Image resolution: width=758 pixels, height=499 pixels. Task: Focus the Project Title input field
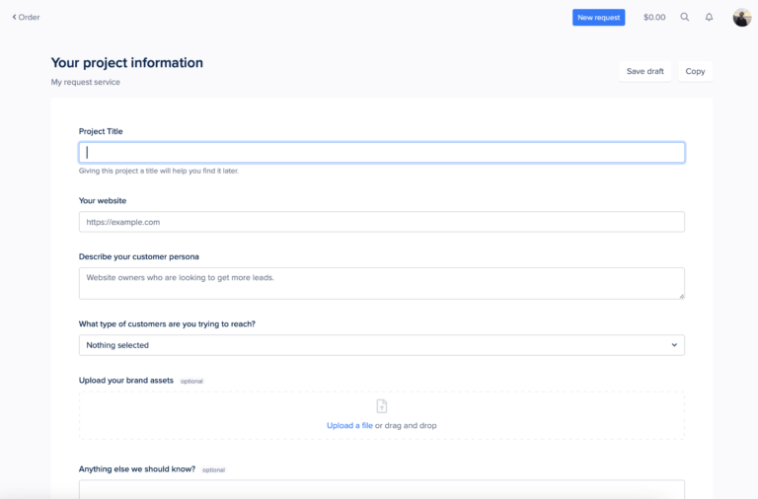click(381, 153)
